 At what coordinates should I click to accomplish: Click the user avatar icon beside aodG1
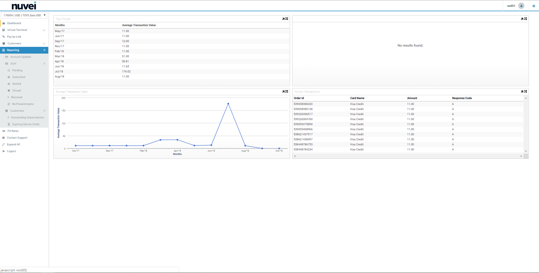[x=521, y=6]
